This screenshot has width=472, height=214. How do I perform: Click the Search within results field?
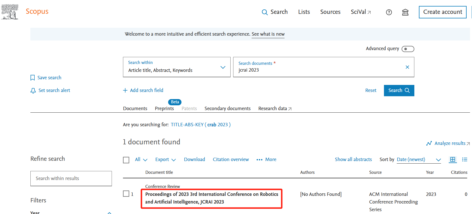point(71,179)
